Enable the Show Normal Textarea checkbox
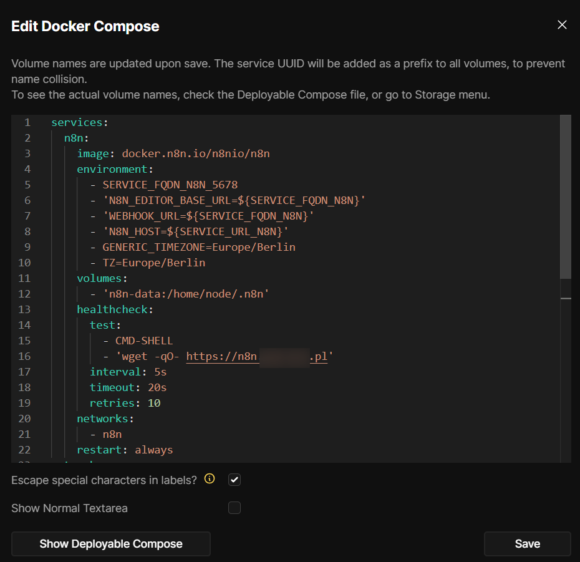 pyautogui.click(x=234, y=508)
